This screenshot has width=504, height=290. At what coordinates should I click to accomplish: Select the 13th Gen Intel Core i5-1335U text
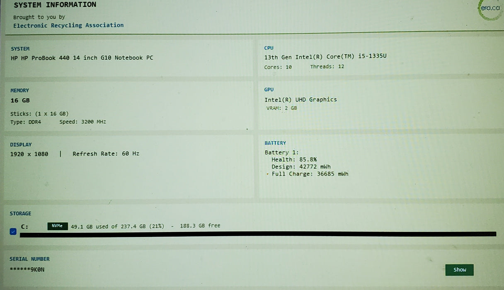tap(325, 57)
